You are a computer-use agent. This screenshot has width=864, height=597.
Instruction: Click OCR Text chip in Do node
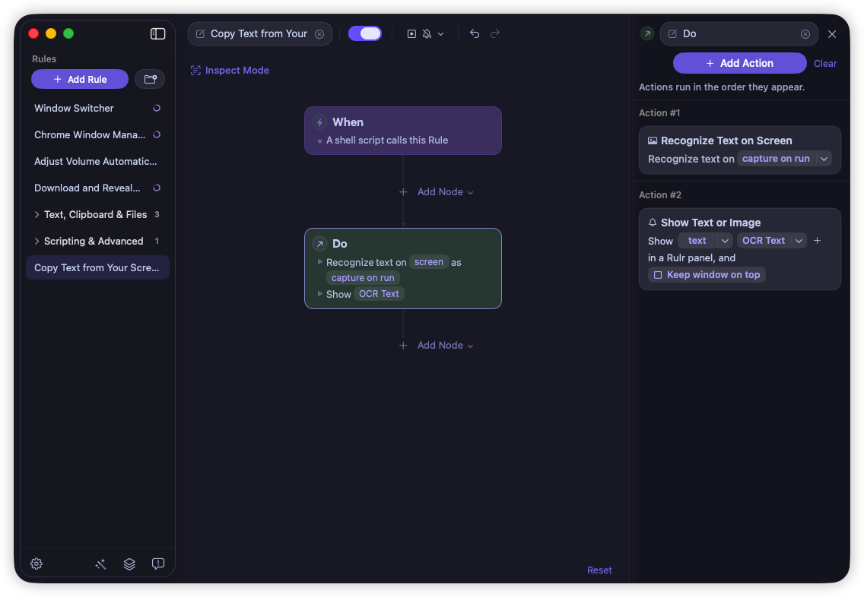tap(379, 294)
